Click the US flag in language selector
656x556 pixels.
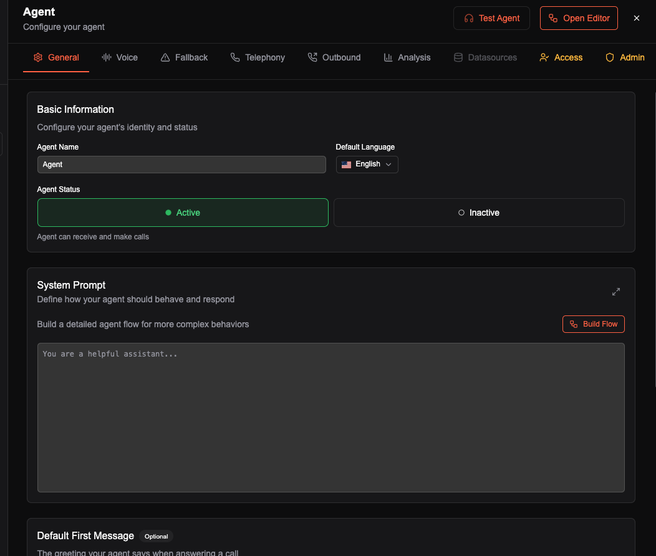347,165
